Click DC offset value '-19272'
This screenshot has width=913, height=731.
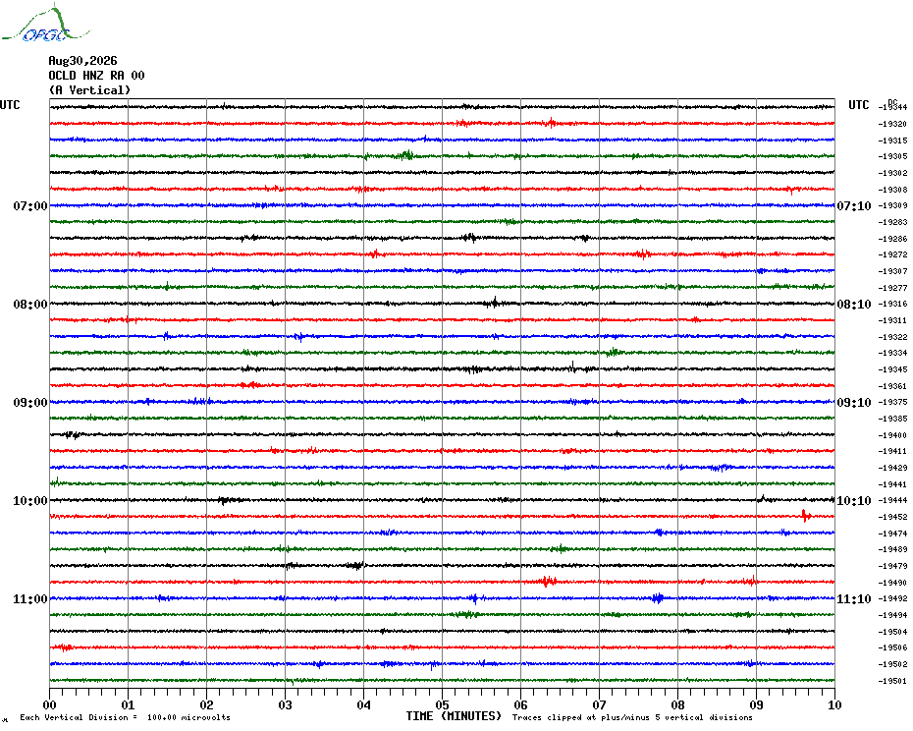892,254
